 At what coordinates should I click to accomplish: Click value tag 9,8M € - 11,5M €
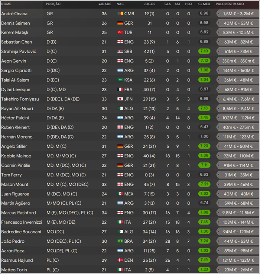(x=238, y=213)
